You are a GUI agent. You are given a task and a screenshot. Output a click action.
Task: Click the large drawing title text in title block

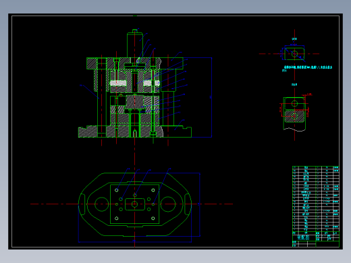click(303, 237)
